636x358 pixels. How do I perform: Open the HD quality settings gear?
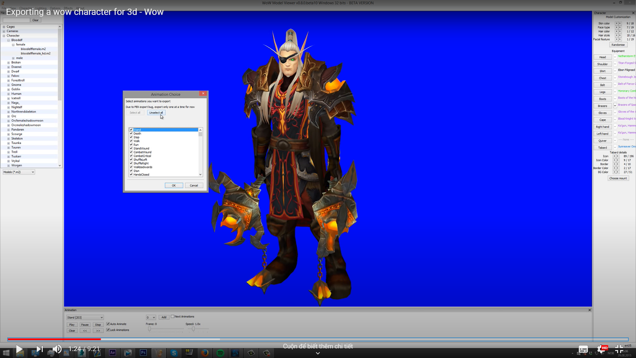[x=602, y=349]
